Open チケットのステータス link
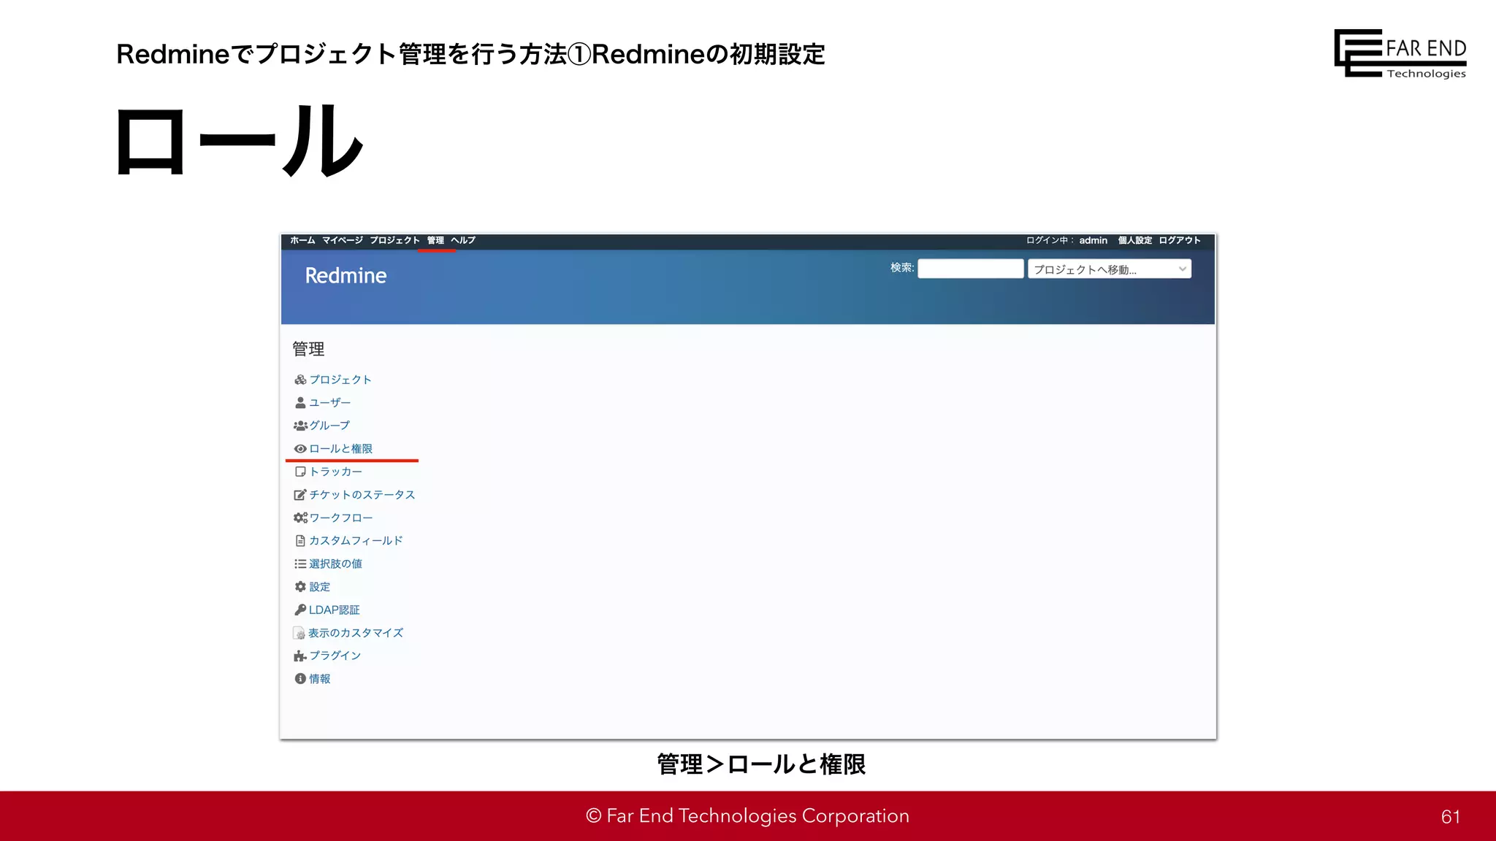The width and height of the screenshot is (1496, 841). pos(362,495)
